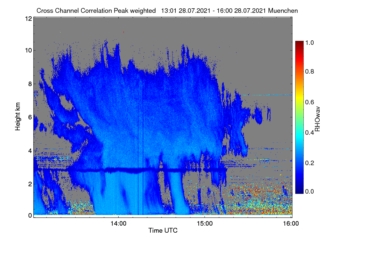This screenshot has width=384, height=256.
Task: Click the dark horizontal melting-layer band near 3 km
Action: [131, 170]
